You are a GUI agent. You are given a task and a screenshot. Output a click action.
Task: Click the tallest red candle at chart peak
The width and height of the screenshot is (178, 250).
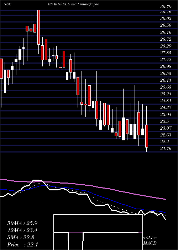point(38,27)
